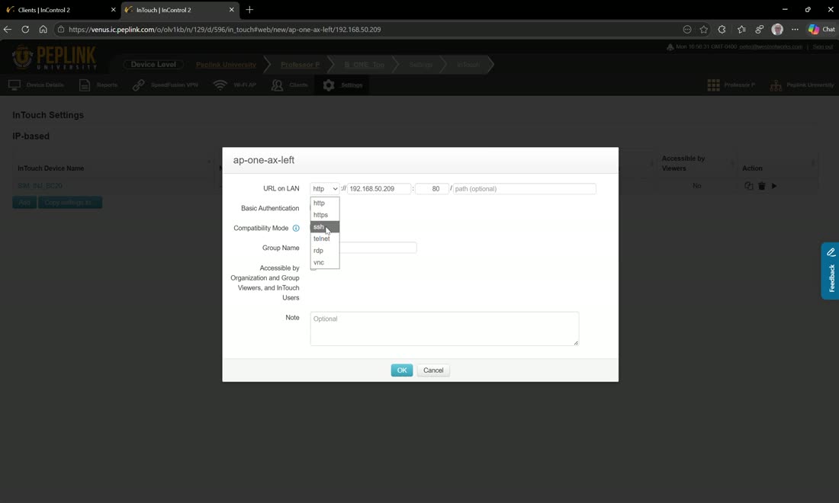
Task: Open Copilot Chat button
Action: [821, 30]
